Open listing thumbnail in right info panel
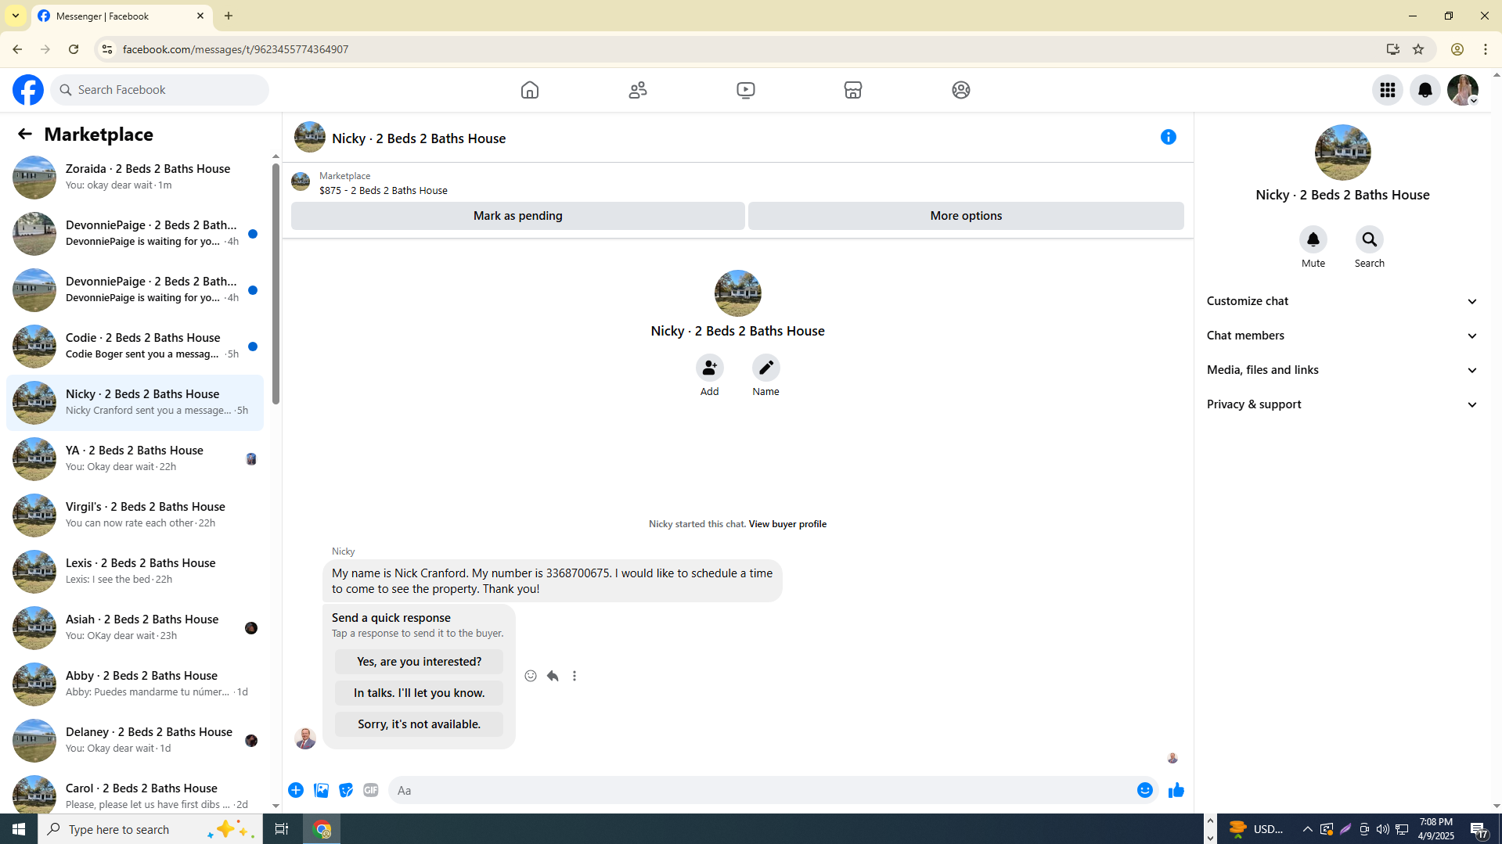Screen dimensions: 1502x844 [x=1342, y=153]
